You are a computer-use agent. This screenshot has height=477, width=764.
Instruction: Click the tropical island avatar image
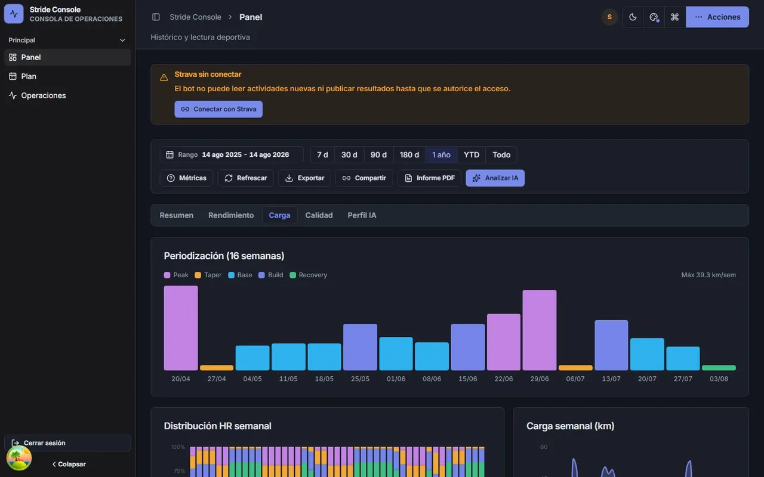tap(19, 458)
